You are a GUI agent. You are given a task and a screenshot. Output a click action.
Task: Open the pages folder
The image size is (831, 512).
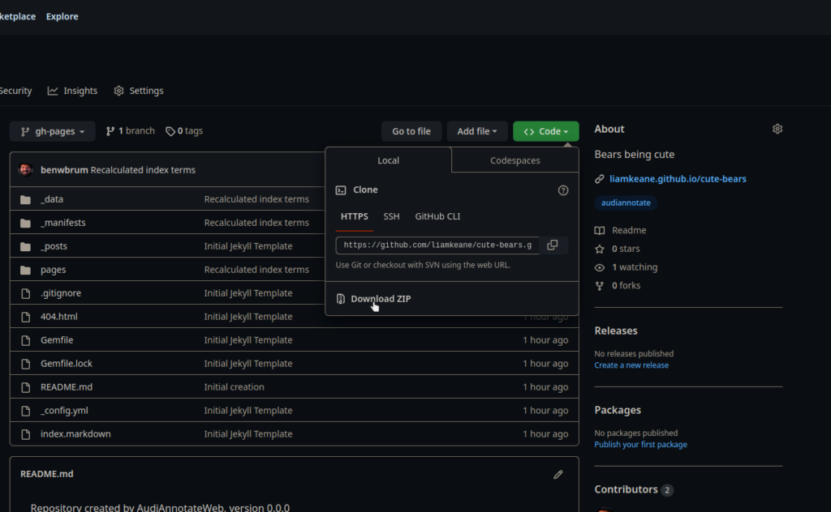(x=53, y=270)
